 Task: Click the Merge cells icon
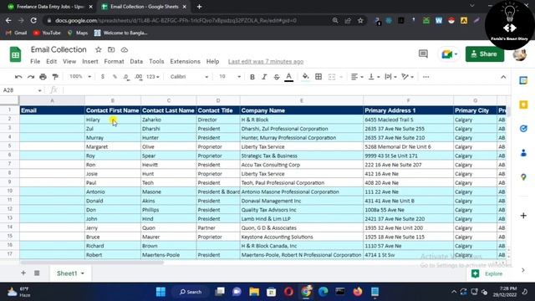(332, 77)
